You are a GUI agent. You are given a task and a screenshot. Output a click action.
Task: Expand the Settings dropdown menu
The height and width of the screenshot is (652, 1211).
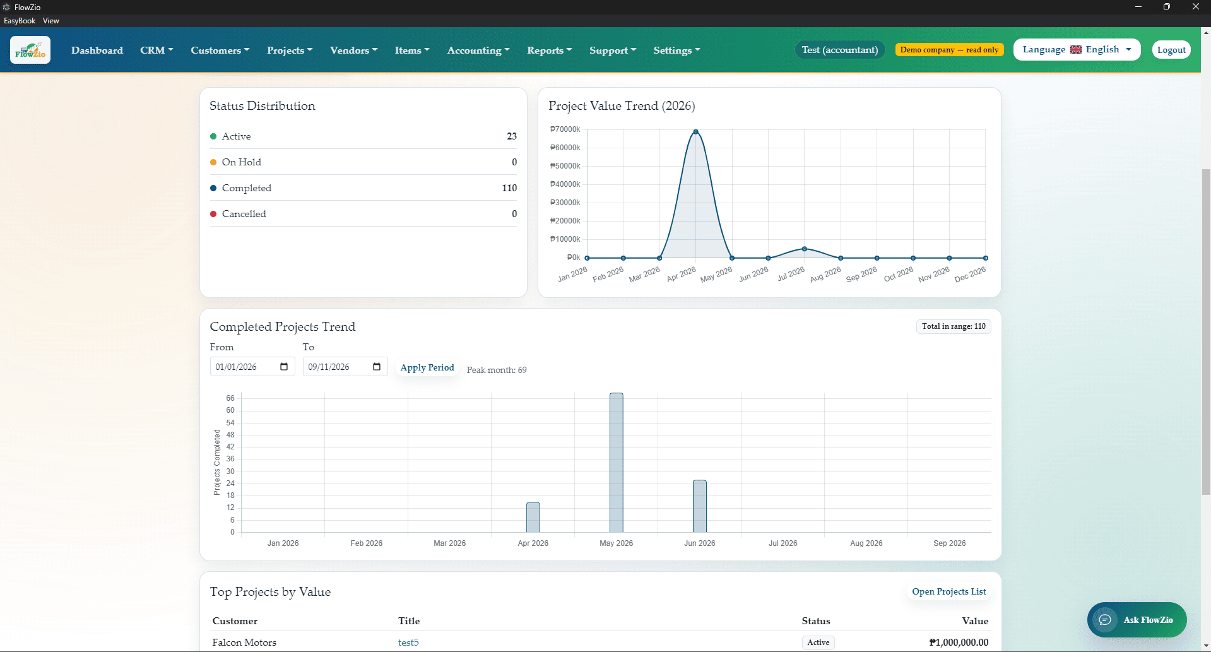tap(676, 50)
